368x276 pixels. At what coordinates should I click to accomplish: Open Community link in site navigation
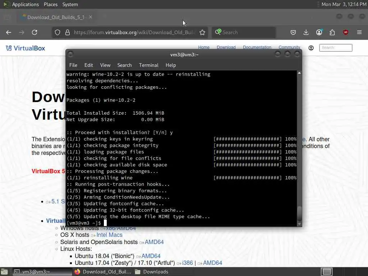click(x=289, y=47)
